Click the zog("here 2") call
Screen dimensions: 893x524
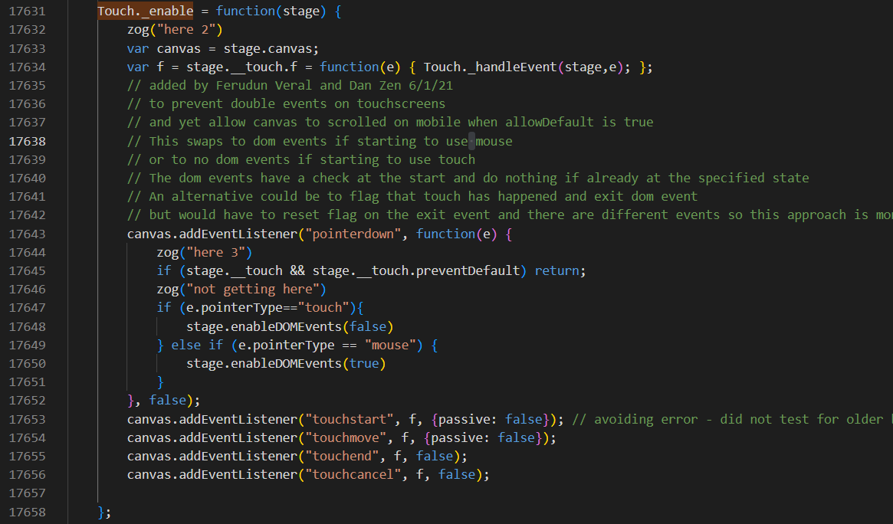pos(174,30)
